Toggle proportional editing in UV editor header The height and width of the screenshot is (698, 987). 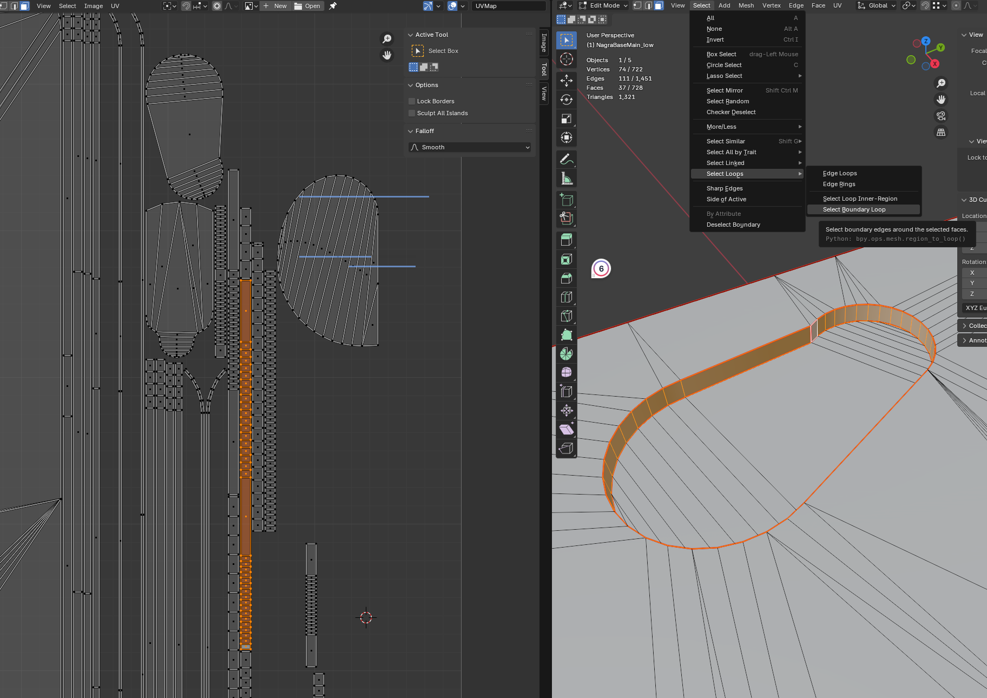click(x=217, y=6)
